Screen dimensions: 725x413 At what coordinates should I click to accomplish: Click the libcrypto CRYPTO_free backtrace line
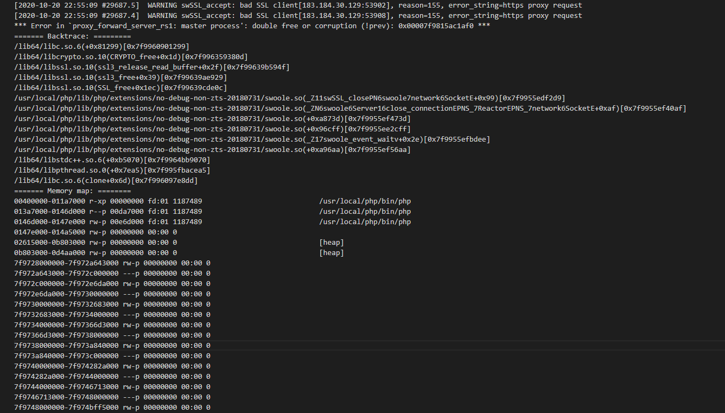pos(131,57)
